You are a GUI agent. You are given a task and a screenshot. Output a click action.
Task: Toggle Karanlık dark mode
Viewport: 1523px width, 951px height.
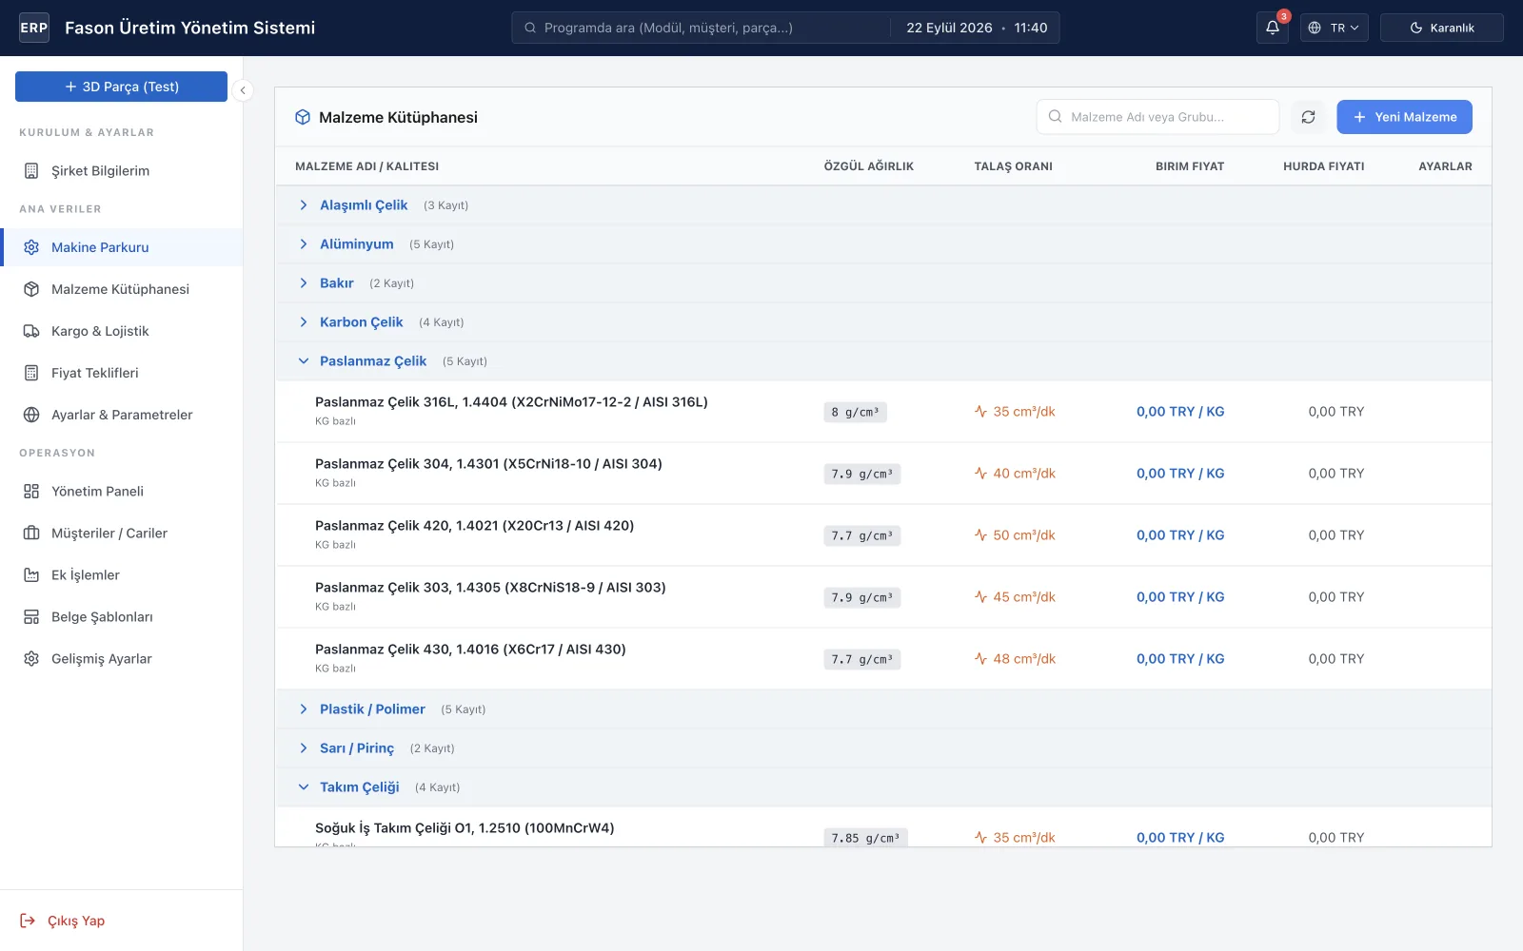click(x=1441, y=28)
